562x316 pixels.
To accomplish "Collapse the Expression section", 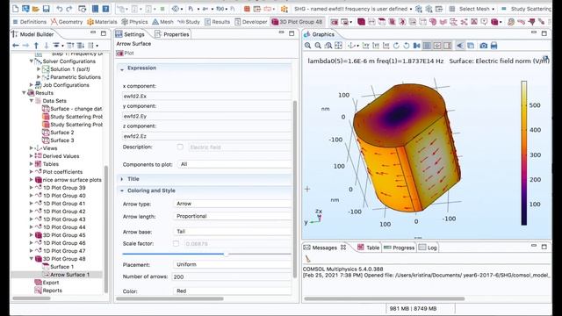I will coord(122,68).
